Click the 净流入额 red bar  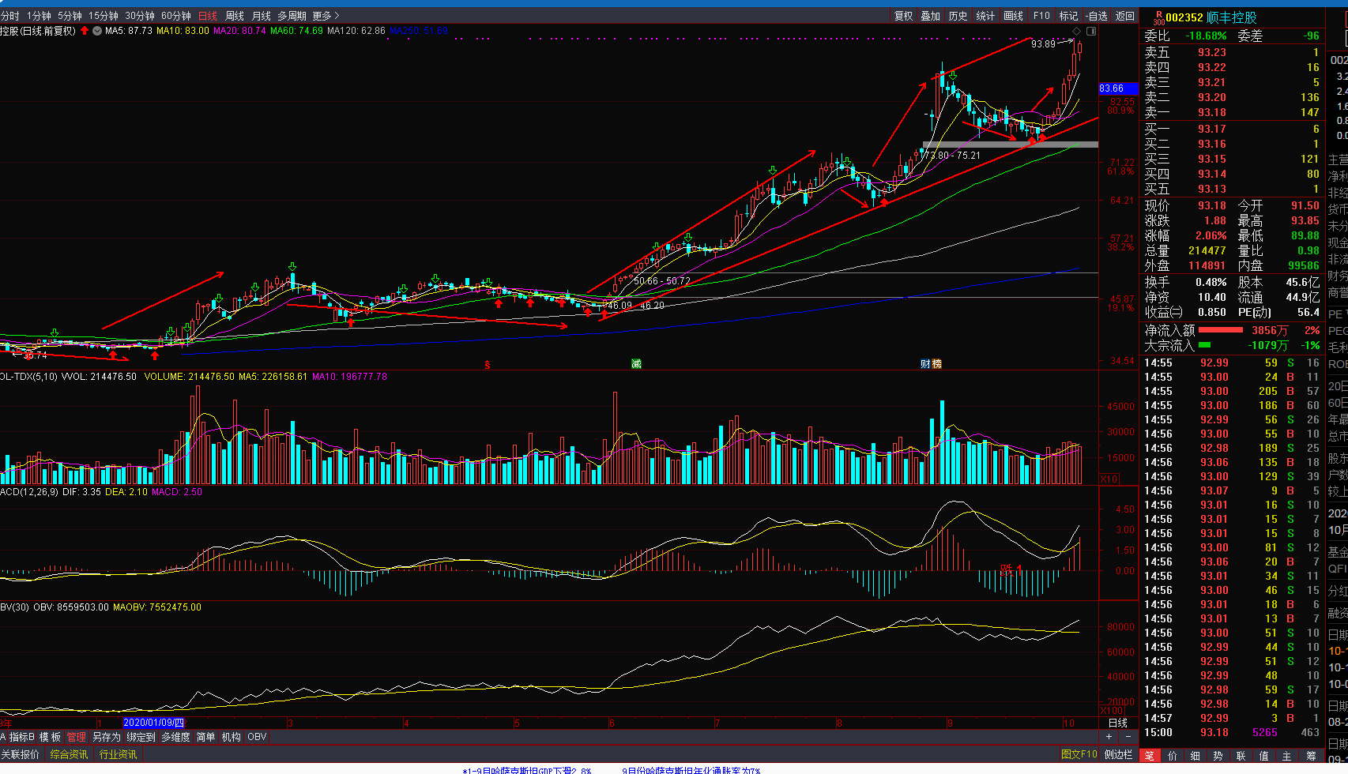1221,330
